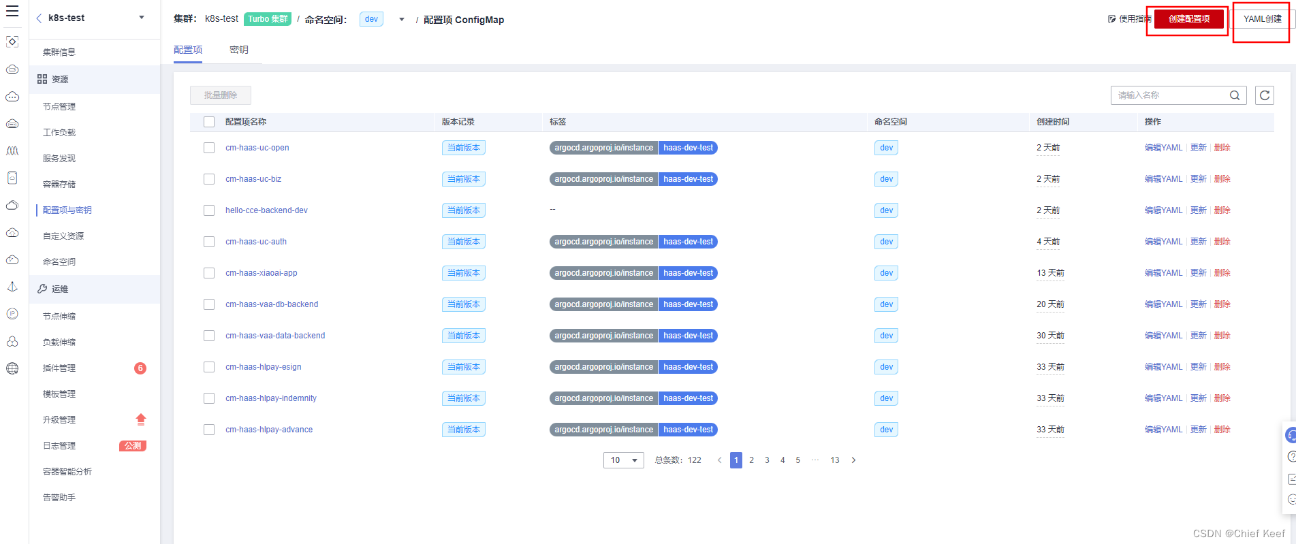
Task: Select the 配置项 tab
Action: pos(188,50)
